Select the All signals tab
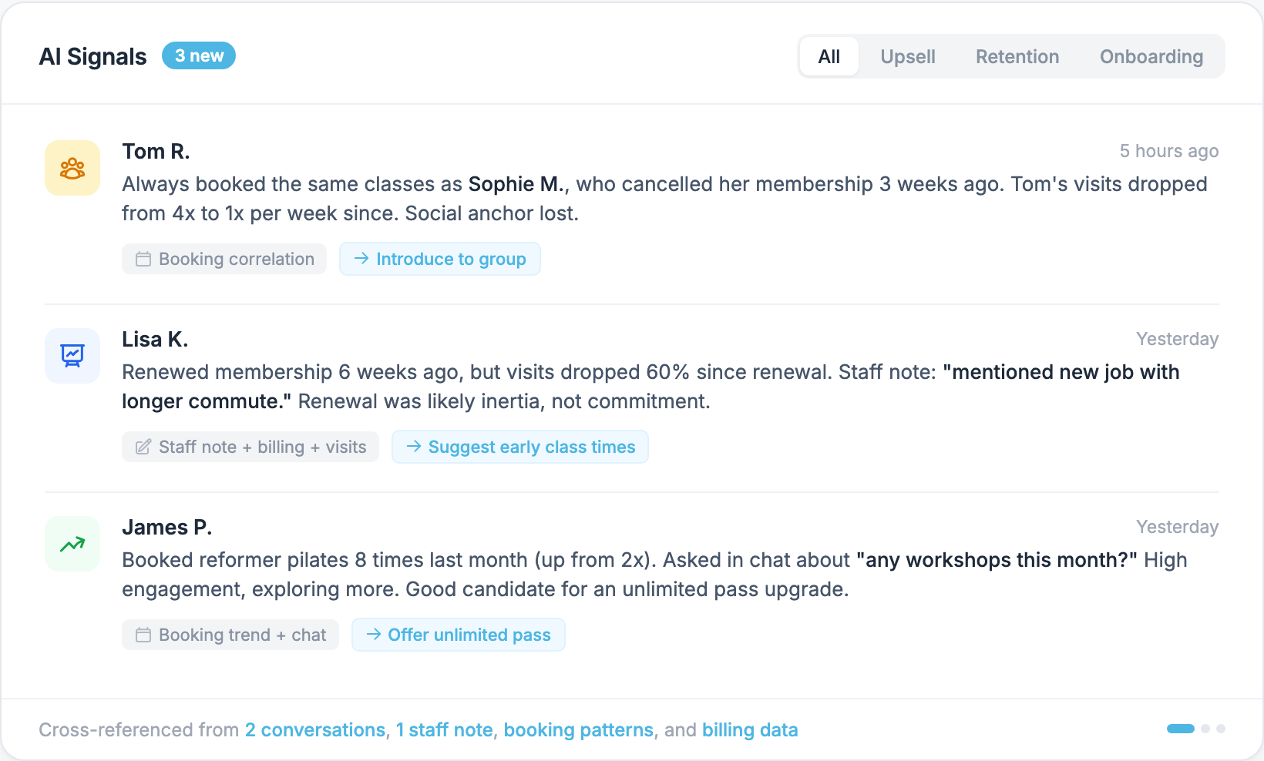This screenshot has height=761, width=1264. [x=829, y=57]
